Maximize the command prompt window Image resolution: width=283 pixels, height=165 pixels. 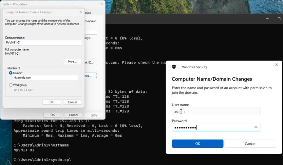point(279,19)
